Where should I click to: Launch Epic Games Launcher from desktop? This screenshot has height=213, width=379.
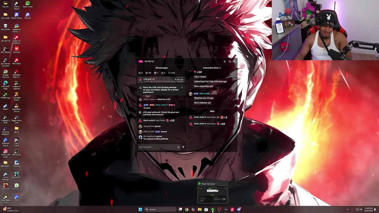(5, 62)
